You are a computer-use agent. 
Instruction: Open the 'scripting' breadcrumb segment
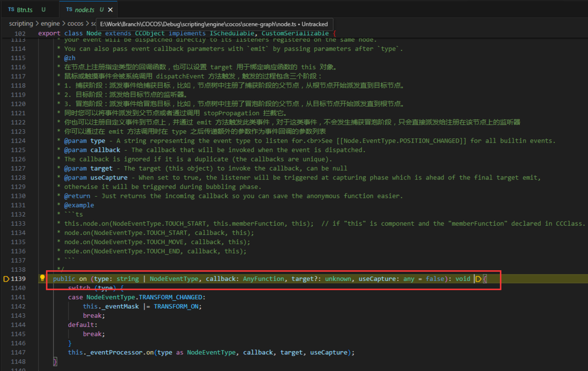(21, 24)
